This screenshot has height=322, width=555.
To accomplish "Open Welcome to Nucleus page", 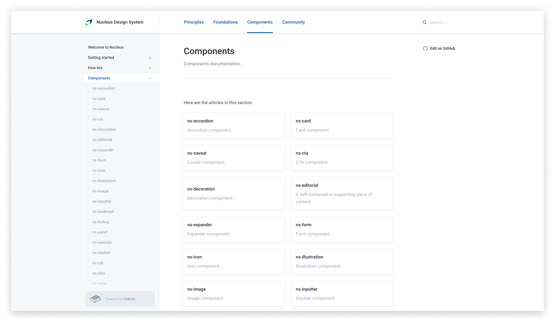I will click(x=106, y=47).
